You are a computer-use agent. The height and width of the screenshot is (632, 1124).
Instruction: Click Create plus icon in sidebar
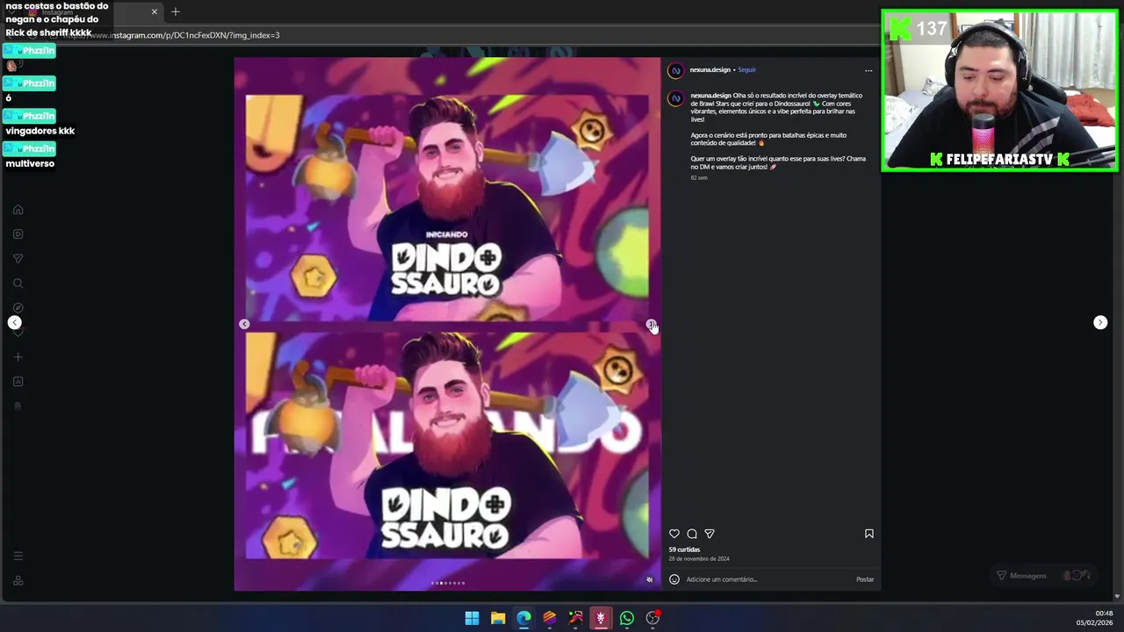click(18, 357)
